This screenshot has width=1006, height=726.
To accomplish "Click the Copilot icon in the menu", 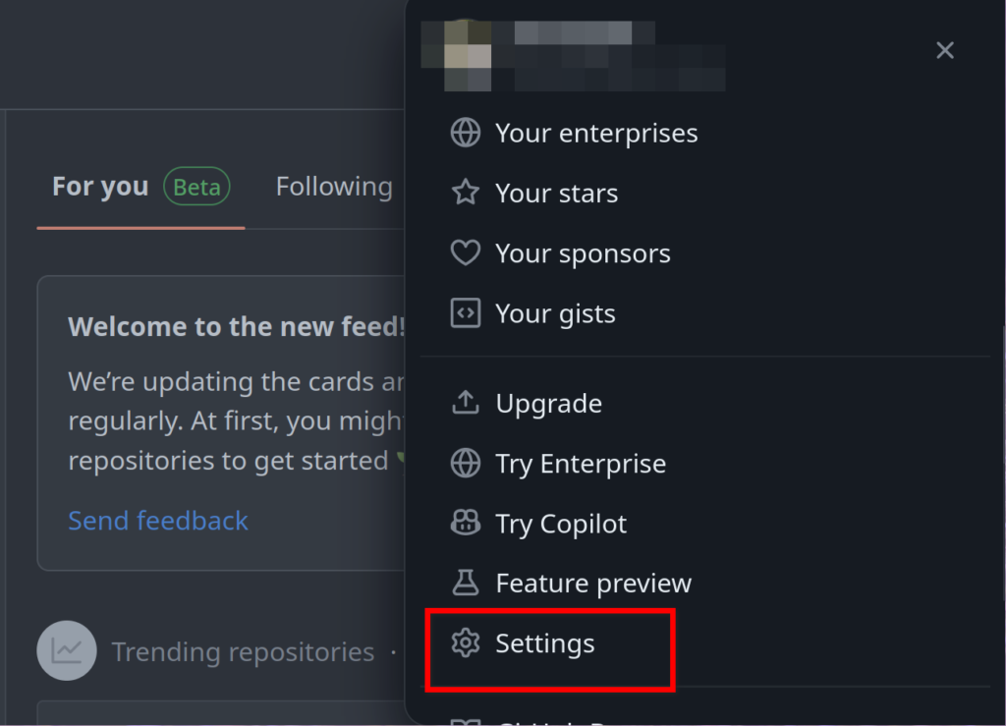I will (x=465, y=524).
